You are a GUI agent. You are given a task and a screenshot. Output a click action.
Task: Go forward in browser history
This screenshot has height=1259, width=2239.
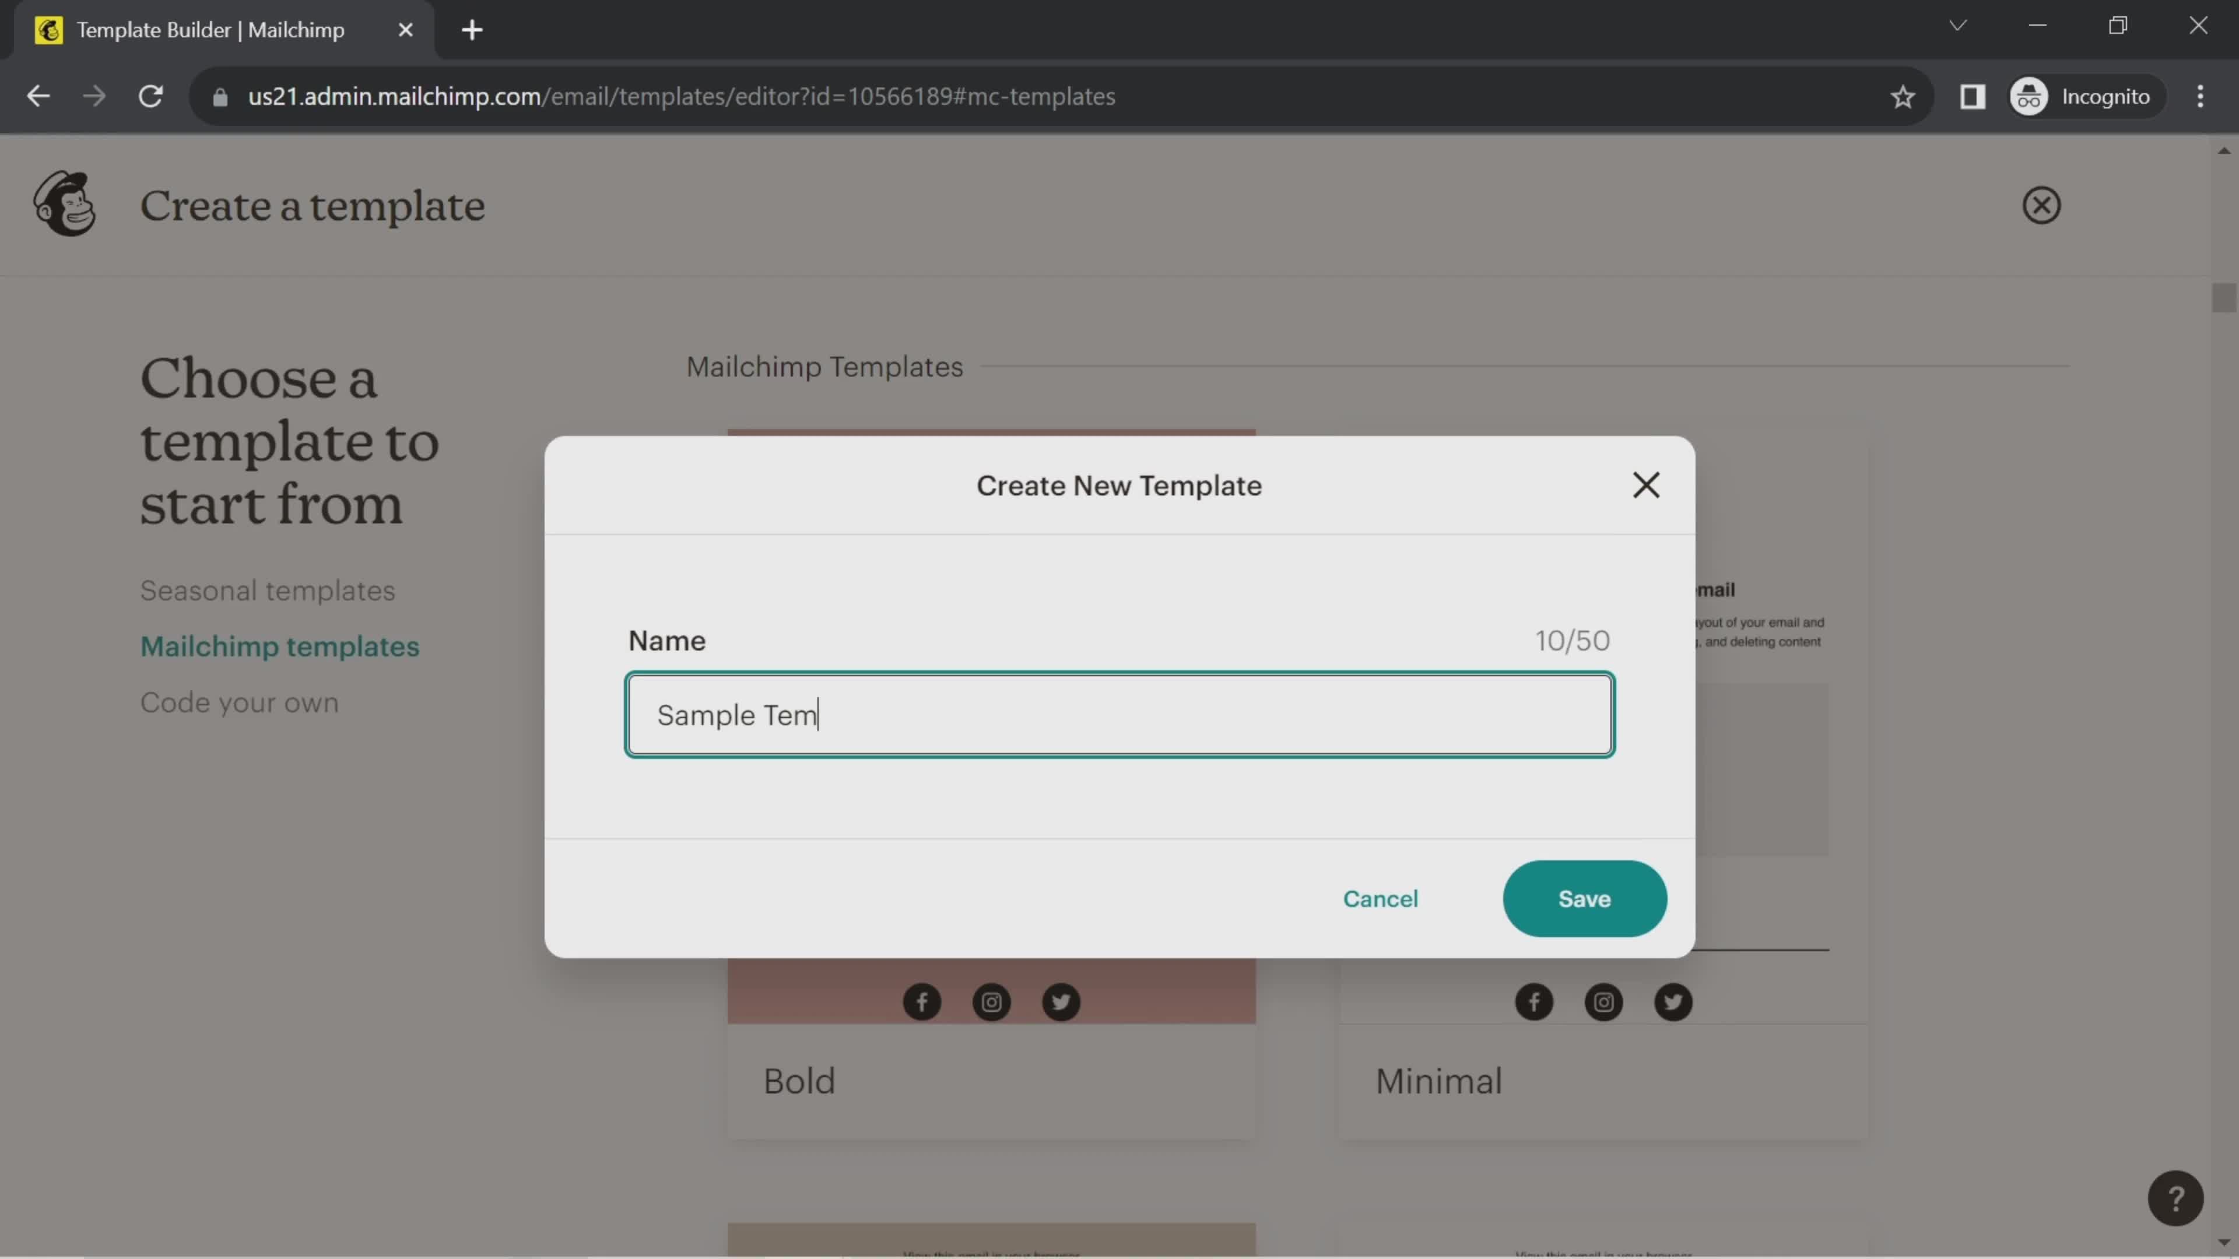pos(94,96)
